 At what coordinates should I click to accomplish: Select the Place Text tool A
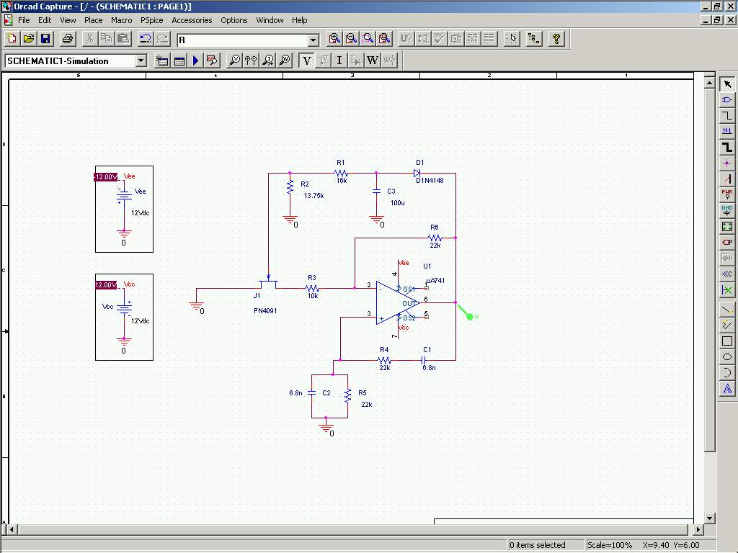pos(727,388)
